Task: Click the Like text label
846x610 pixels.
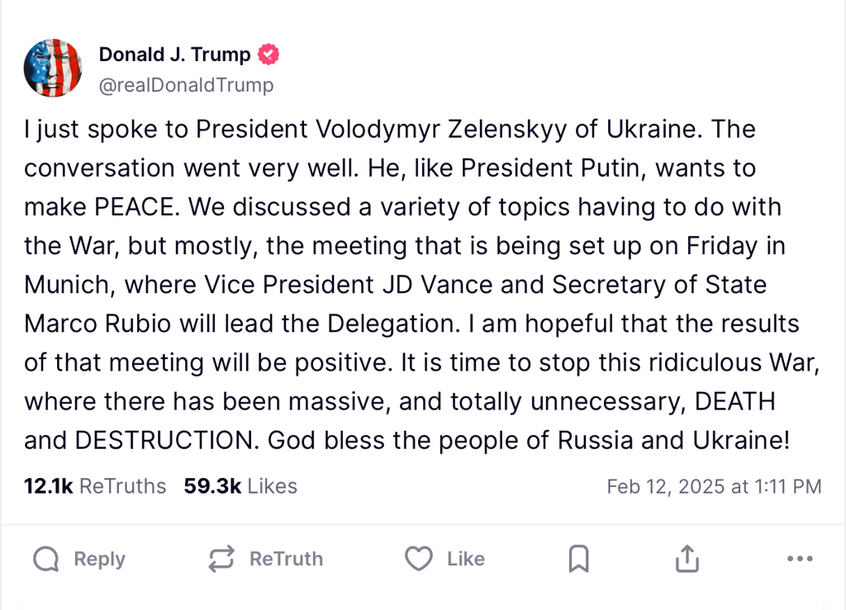Action: [465, 560]
